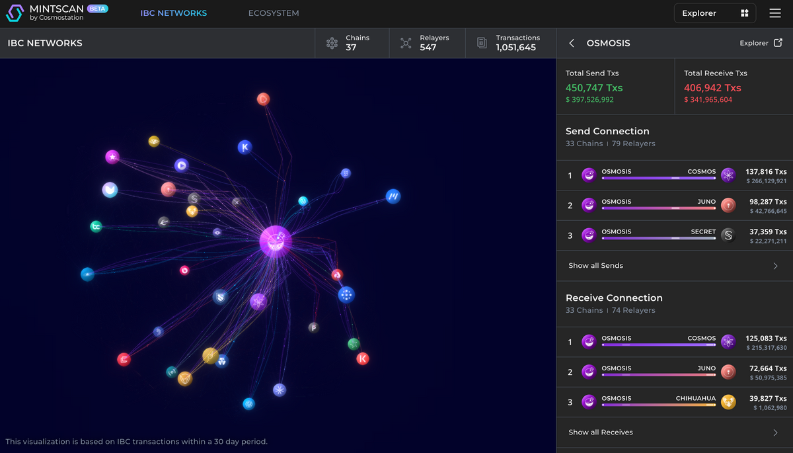793x453 pixels.
Task: Click the purple Cosmos atom node in graph
Action: (258, 302)
